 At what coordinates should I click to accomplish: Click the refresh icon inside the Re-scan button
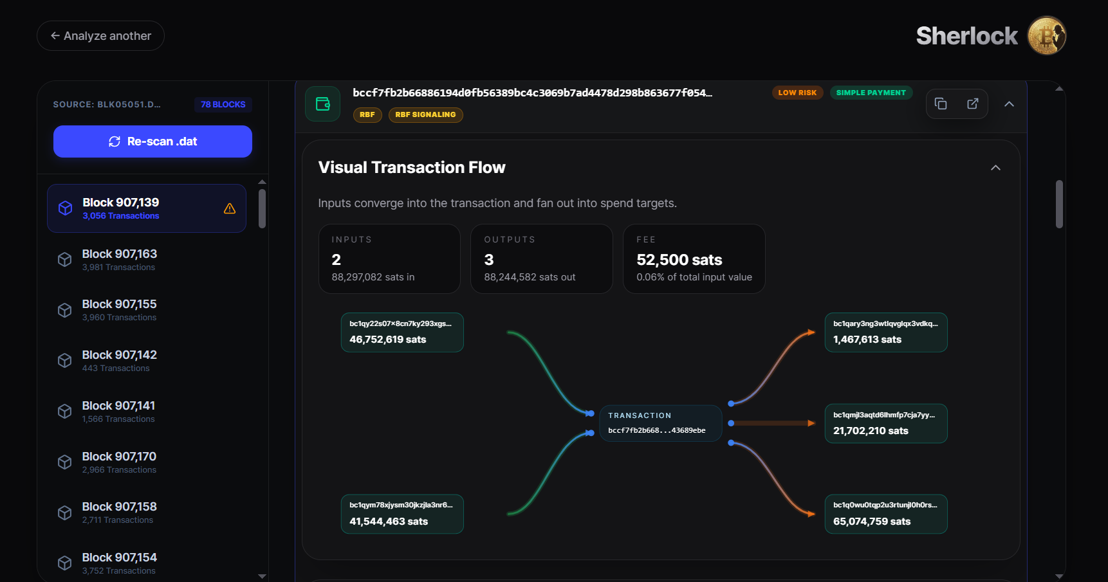click(115, 141)
